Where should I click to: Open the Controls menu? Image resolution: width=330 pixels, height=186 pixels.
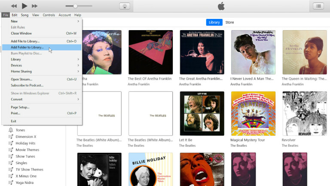tap(49, 15)
